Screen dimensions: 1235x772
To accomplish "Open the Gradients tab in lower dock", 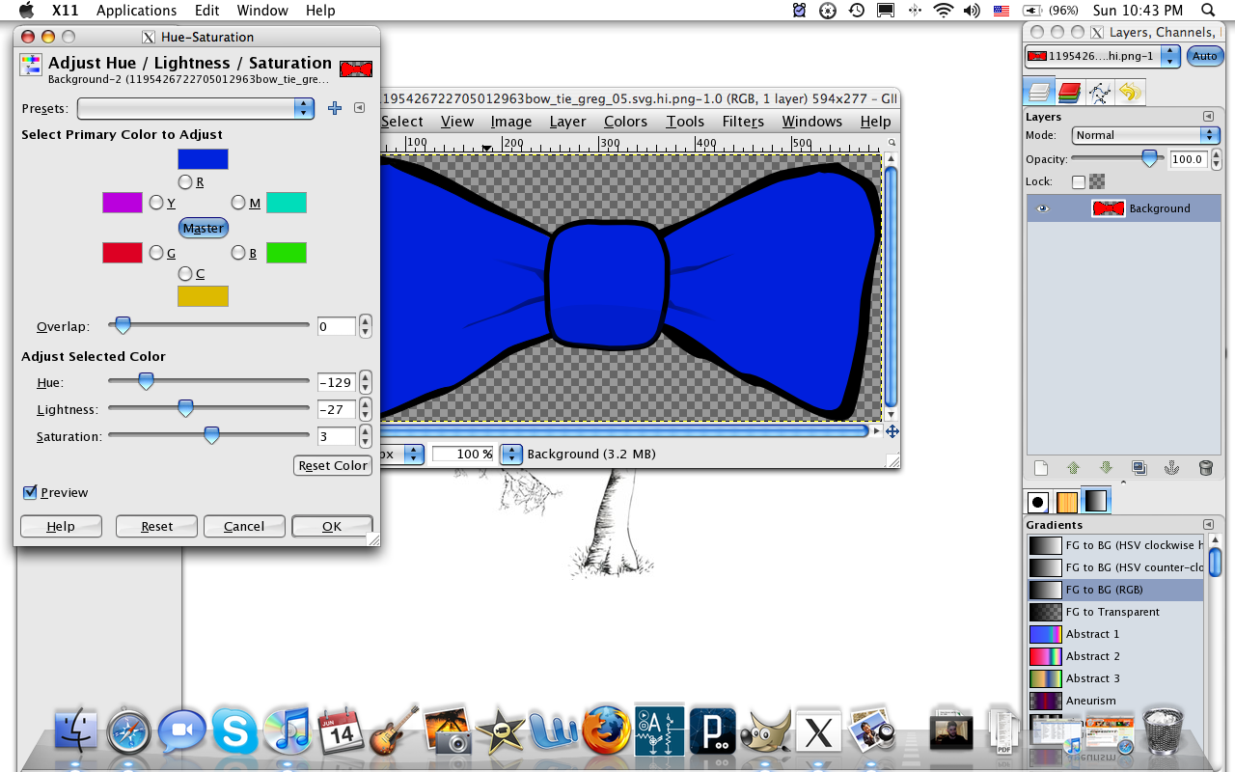I will tap(1096, 500).
